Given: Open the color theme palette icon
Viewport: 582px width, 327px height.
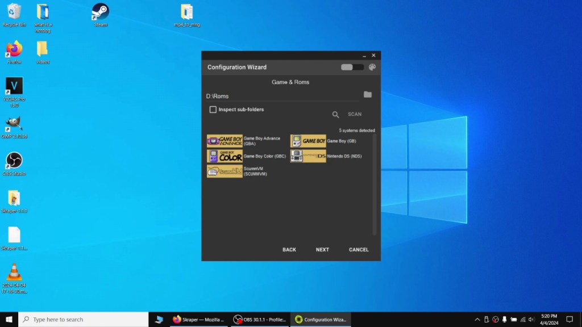Looking at the screenshot, I should pos(372,67).
